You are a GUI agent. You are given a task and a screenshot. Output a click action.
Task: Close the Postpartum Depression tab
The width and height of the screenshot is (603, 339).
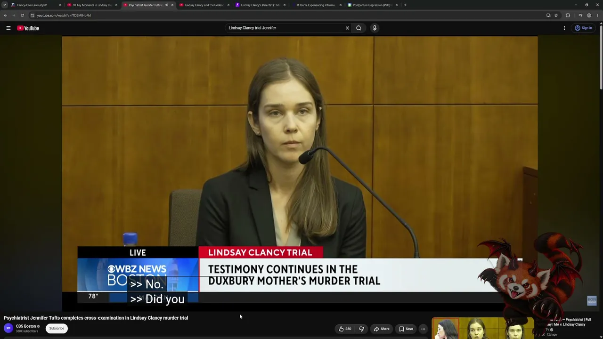pyautogui.click(x=397, y=5)
